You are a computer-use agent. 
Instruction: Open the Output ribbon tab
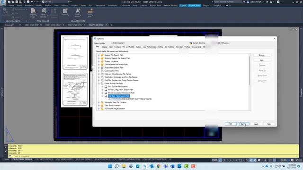74,6
